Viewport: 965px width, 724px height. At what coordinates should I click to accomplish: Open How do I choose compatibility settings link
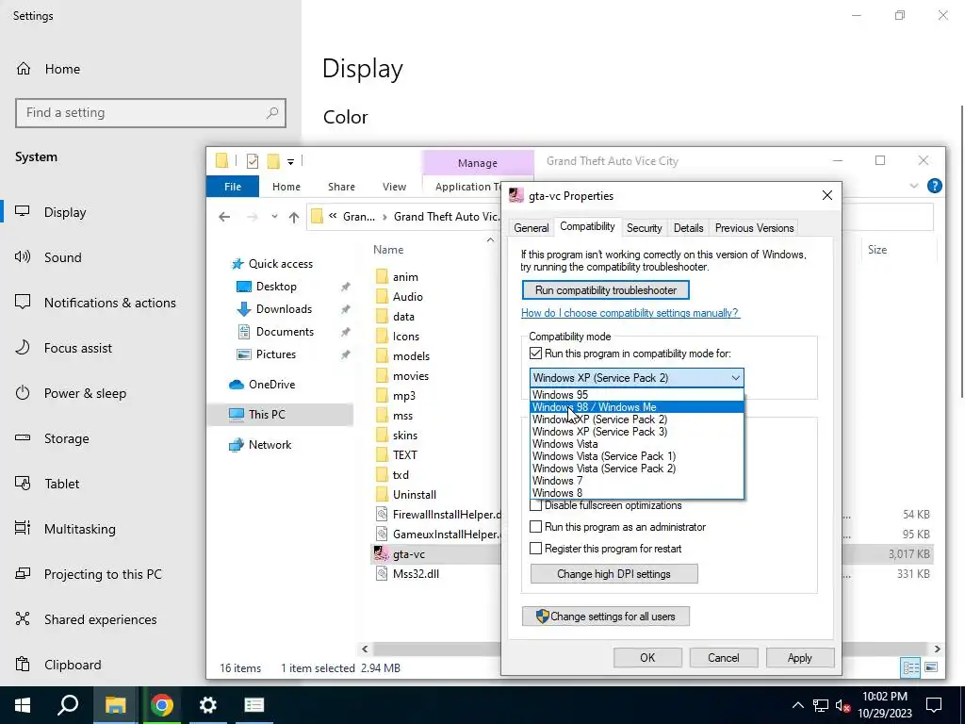click(x=630, y=313)
